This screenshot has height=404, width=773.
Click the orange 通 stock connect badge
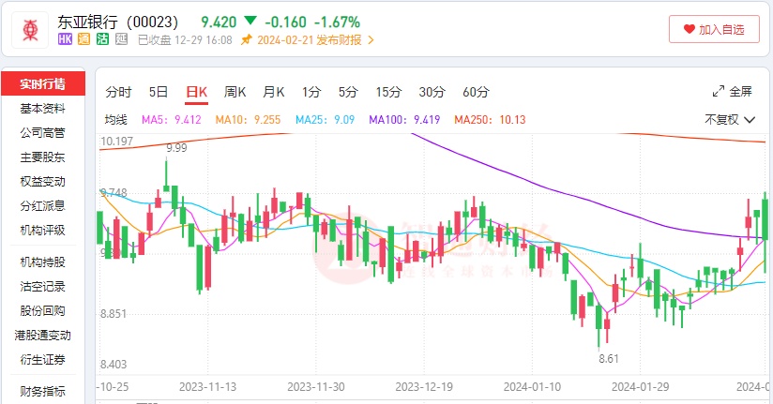(83, 39)
